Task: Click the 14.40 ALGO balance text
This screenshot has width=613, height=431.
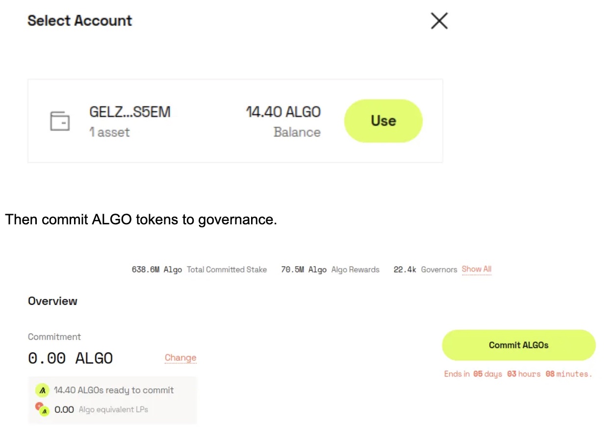Action: 283,112
